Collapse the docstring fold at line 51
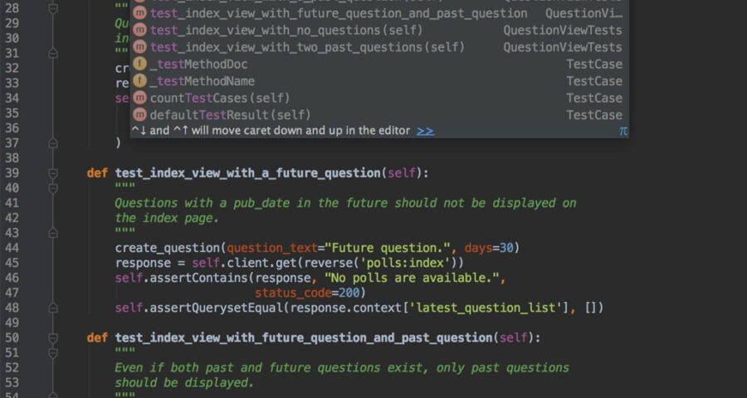 [x=53, y=352]
